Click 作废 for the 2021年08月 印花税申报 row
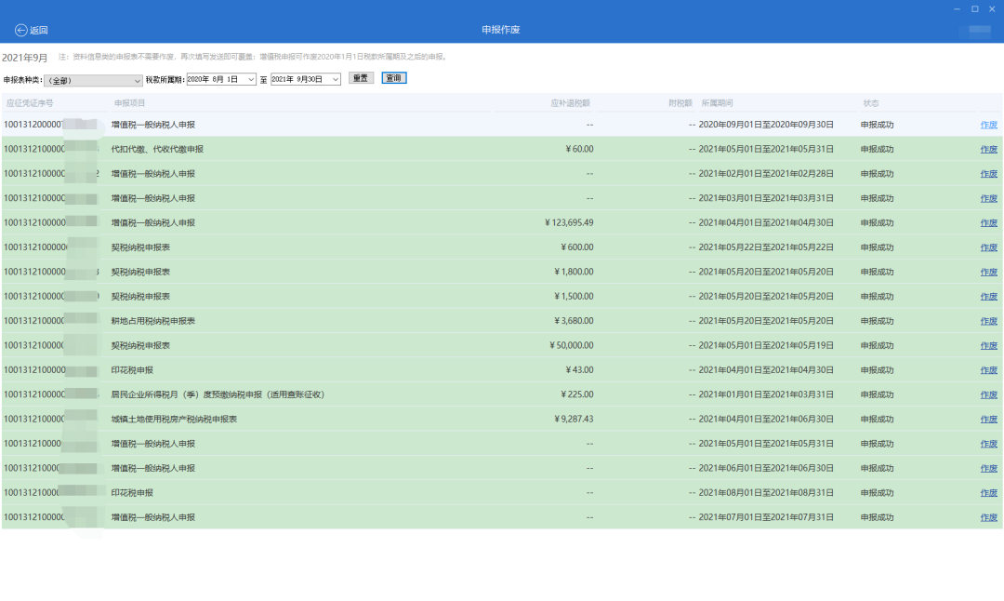The height and width of the screenshot is (601, 1004). click(988, 493)
